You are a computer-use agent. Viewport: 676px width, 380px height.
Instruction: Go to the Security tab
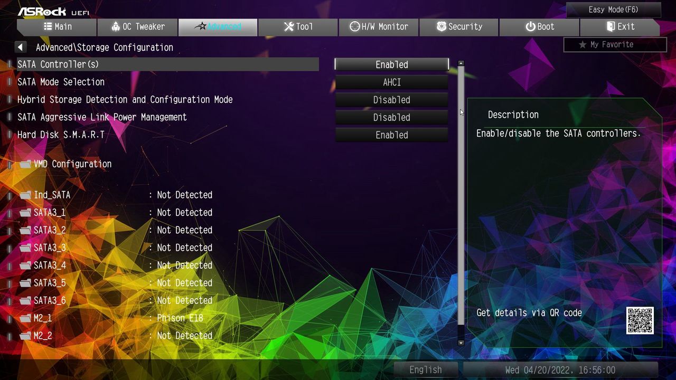click(459, 27)
